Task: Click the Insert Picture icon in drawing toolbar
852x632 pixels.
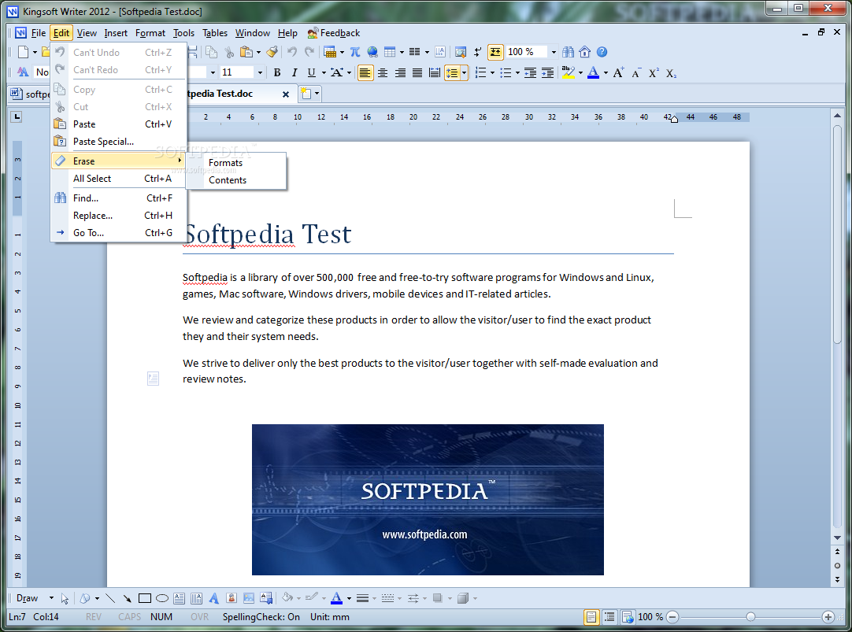Action: click(x=249, y=598)
